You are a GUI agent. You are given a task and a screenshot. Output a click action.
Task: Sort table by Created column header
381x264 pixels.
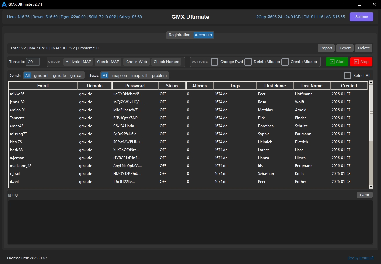pos(349,86)
